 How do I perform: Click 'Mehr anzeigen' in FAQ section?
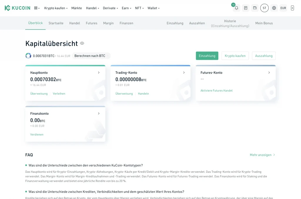coord(262,155)
